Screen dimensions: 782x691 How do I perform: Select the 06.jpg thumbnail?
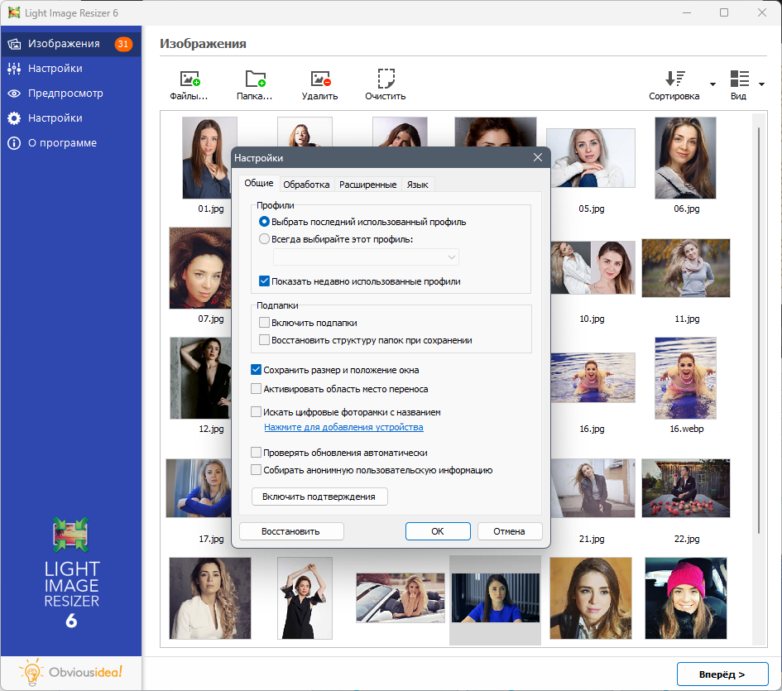tap(686, 166)
